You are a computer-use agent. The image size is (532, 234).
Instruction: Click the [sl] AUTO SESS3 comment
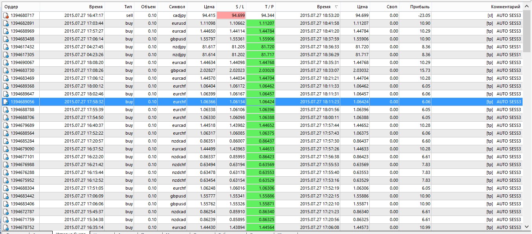click(504, 15)
